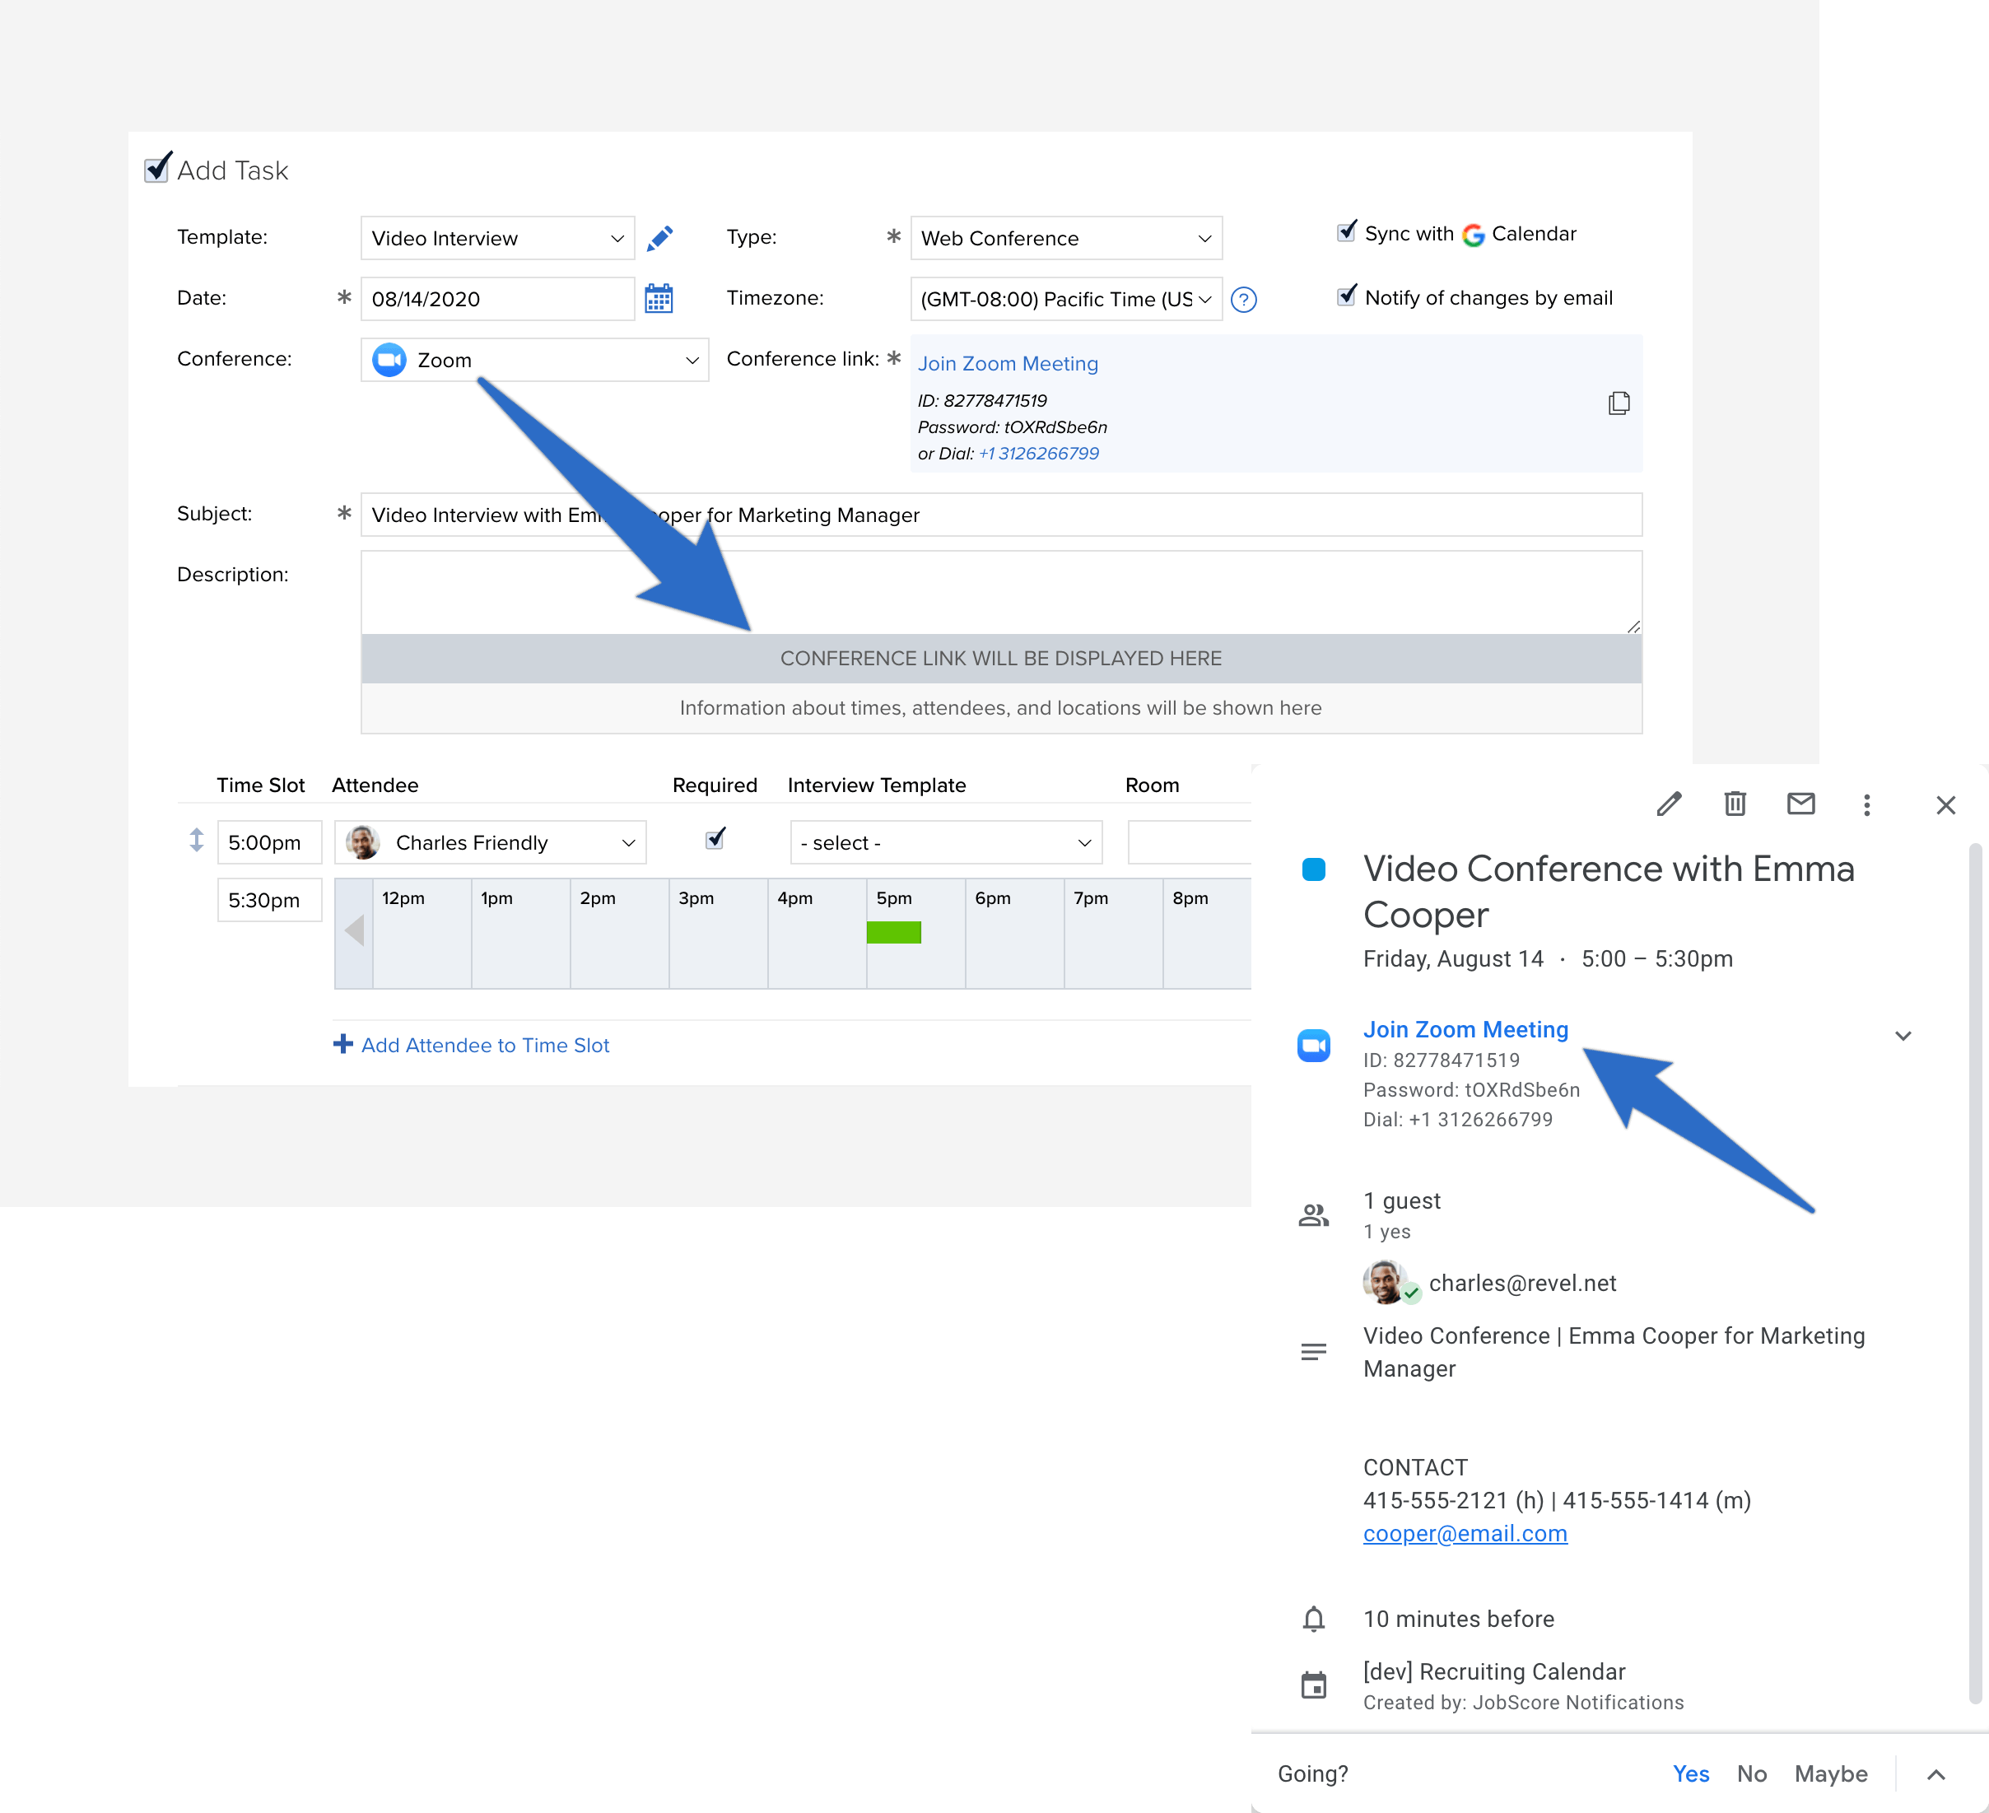
Task: Open the Timezone dropdown
Action: [x=1065, y=299]
